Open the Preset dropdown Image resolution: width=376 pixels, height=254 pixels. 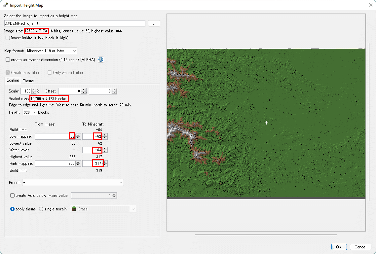point(121,182)
